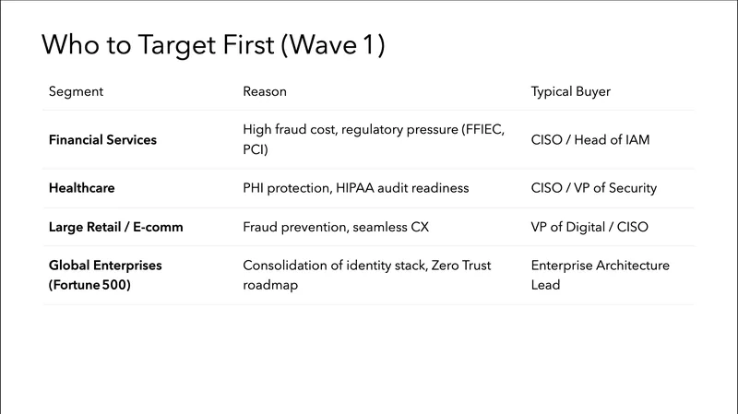Click the 'CISO / VP of Security' cell
Screen dimensions: 738x414
(594, 188)
